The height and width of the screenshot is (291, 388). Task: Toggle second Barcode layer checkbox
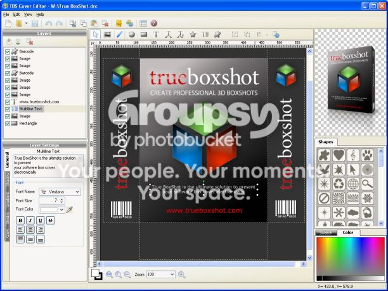click(x=8, y=74)
